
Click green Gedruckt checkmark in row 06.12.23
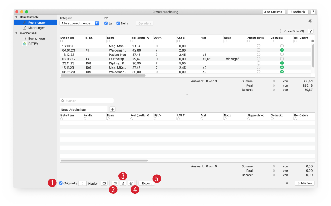(x=282, y=72)
